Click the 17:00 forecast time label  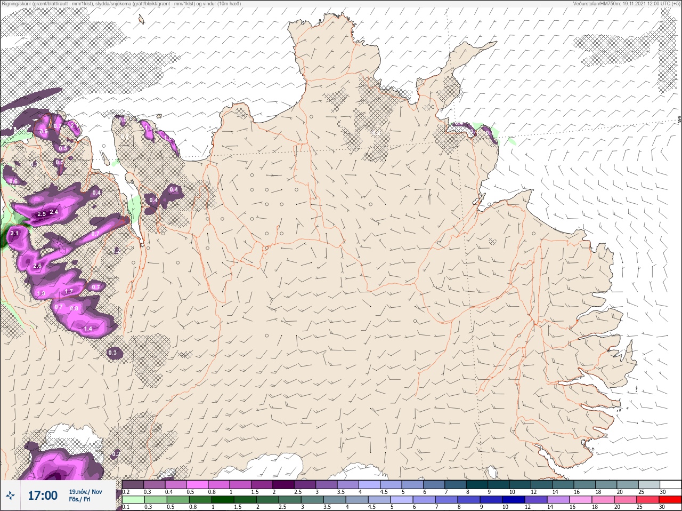pos(43,496)
